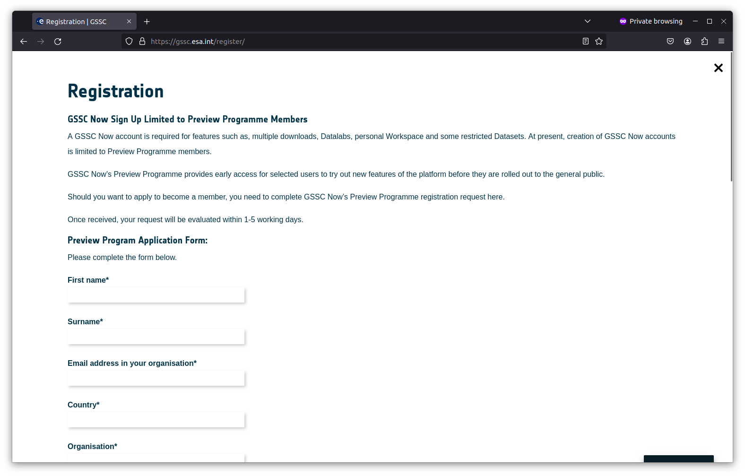Open the Pocket save icon
745x476 pixels.
670,42
